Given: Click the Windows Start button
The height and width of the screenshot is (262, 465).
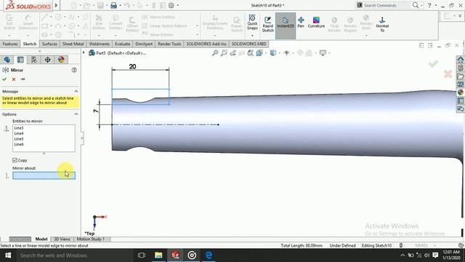Looking at the screenshot, I should (8, 255).
